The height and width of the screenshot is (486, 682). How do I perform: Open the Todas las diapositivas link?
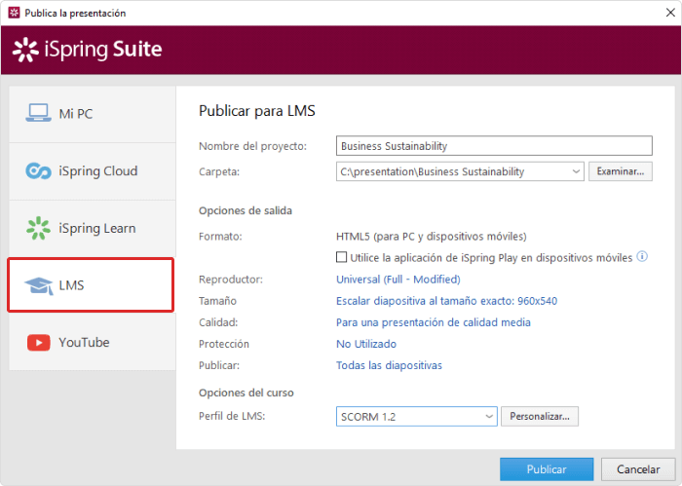389,365
